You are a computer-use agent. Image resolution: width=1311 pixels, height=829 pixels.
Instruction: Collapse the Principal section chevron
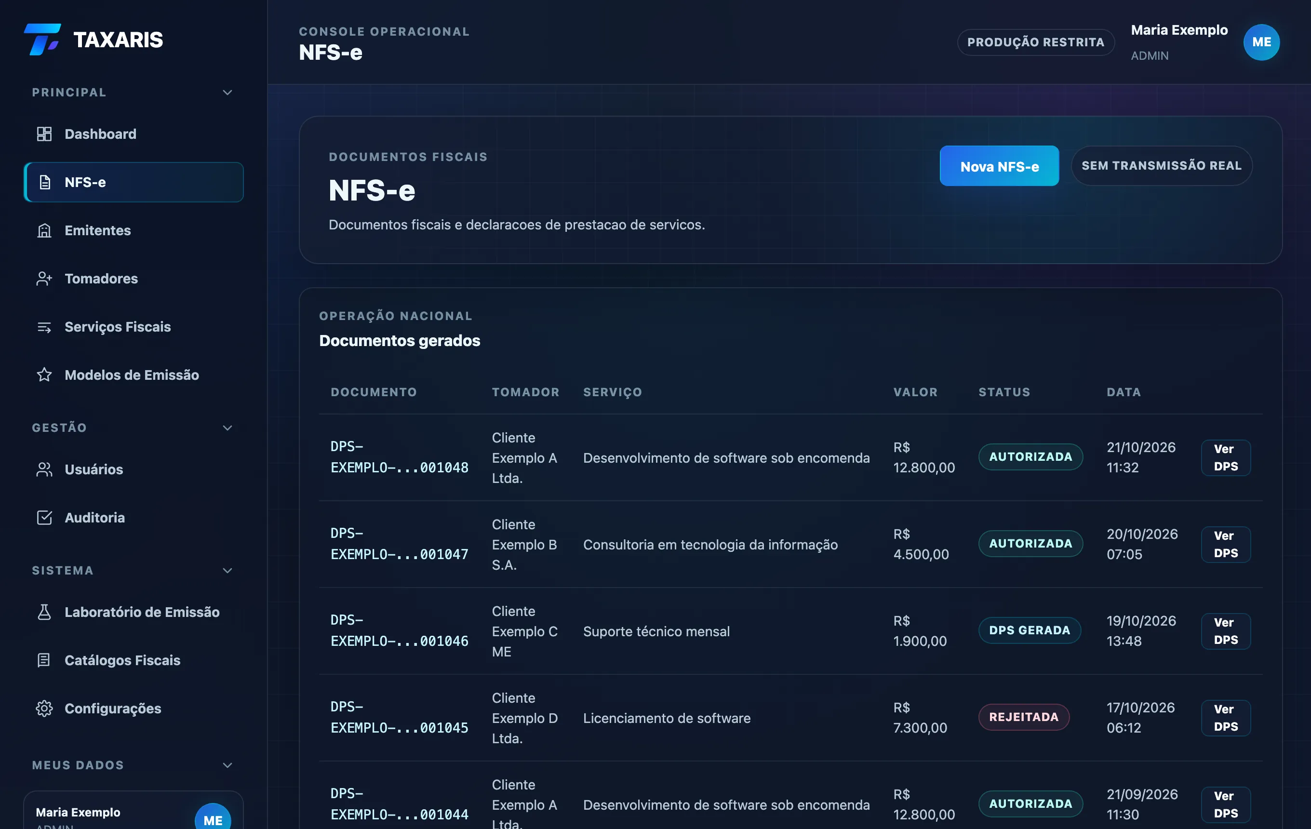coord(227,93)
